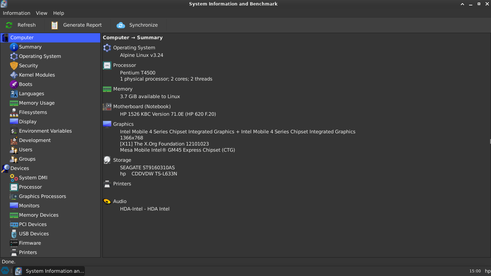The image size is (491, 276).
Task: Open the View menu
Action: point(41,13)
